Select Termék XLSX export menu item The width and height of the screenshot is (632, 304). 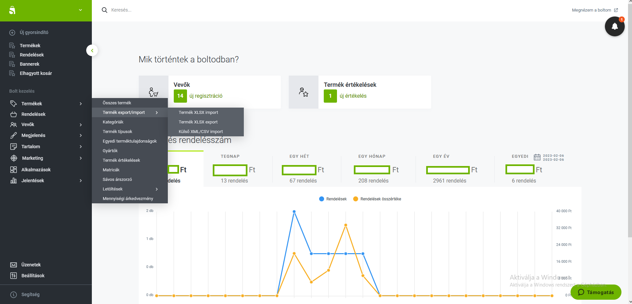(x=198, y=122)
